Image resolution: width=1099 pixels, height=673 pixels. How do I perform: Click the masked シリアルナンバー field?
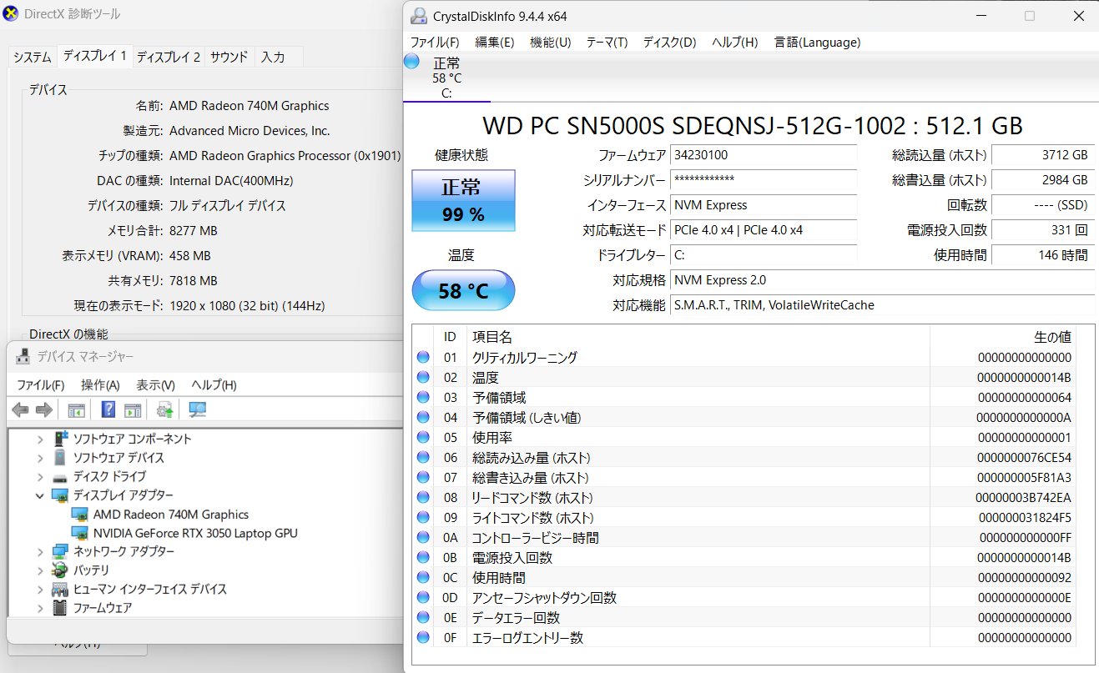pyautogui.click(x=763, y=180)
